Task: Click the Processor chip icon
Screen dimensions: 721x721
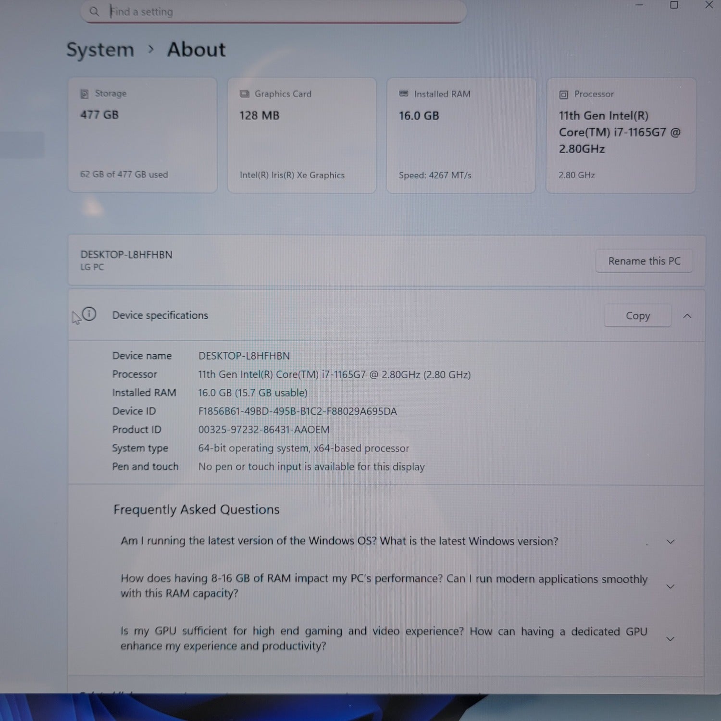Action: point(563,95)
